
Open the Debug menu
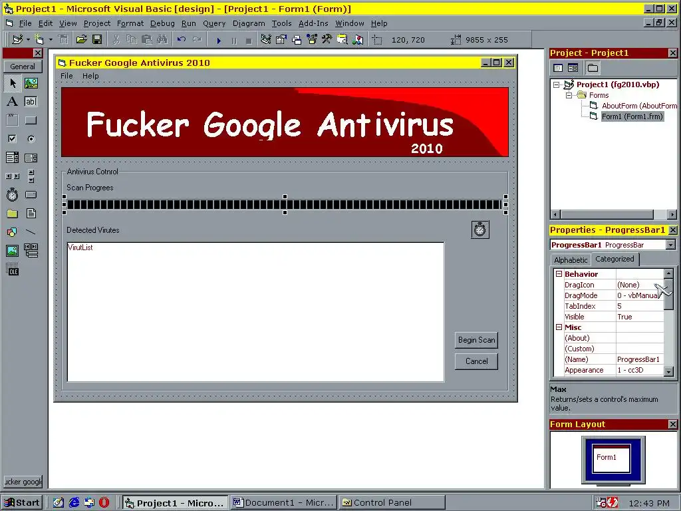(162, 23)
